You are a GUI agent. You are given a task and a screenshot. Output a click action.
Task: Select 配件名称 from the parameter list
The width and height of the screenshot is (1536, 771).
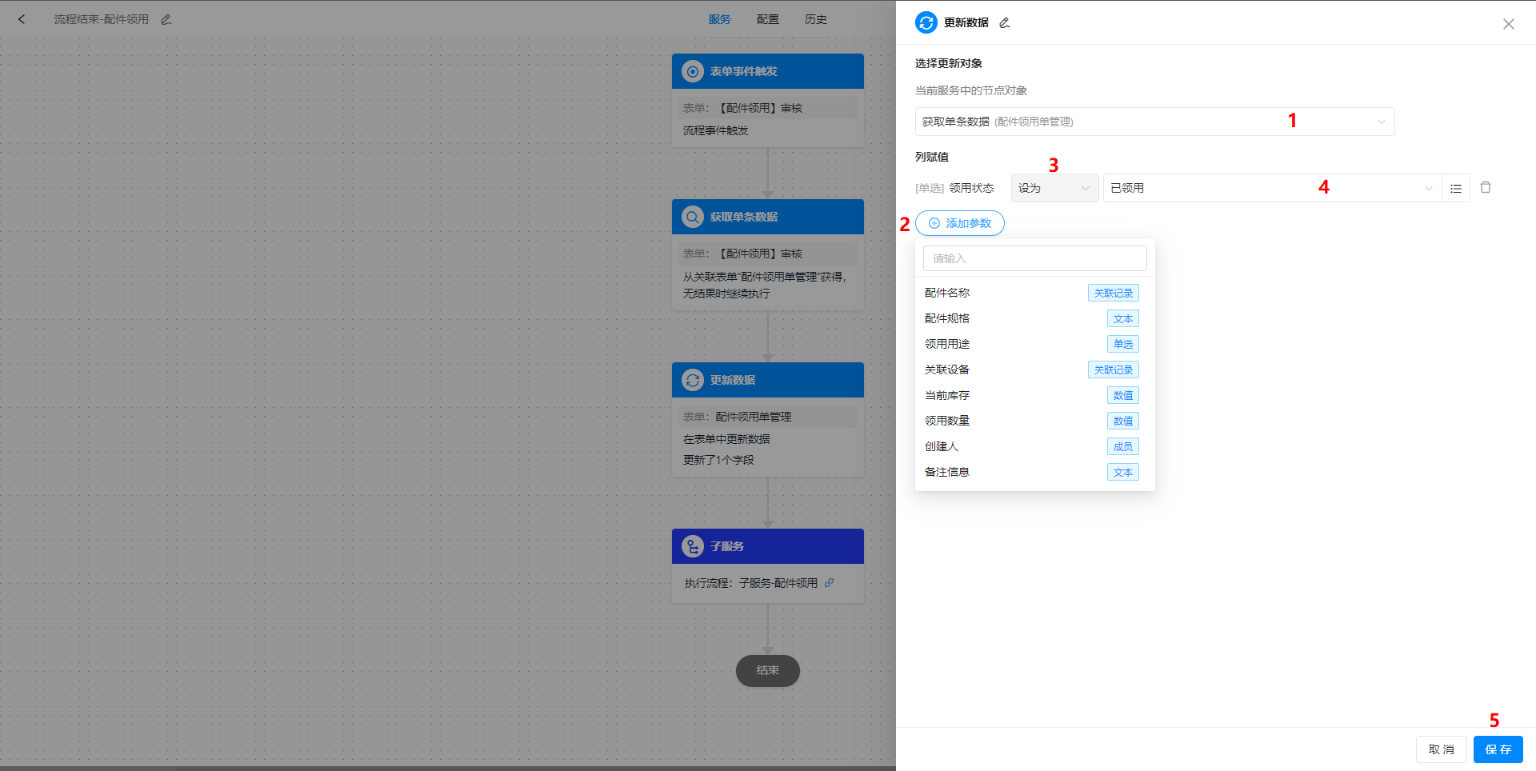click(x=947, y=293)
